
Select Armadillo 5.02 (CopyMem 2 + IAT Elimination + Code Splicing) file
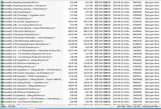[x=33, y=99]
